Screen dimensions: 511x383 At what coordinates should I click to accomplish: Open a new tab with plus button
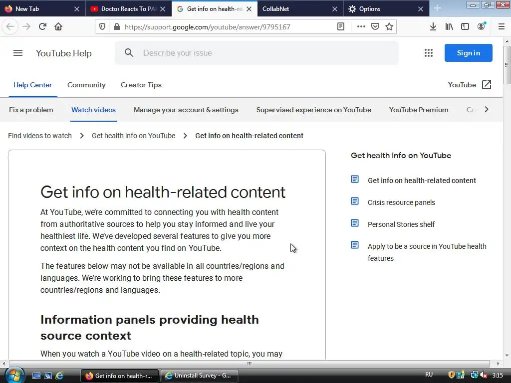click(x=438, y=9)
